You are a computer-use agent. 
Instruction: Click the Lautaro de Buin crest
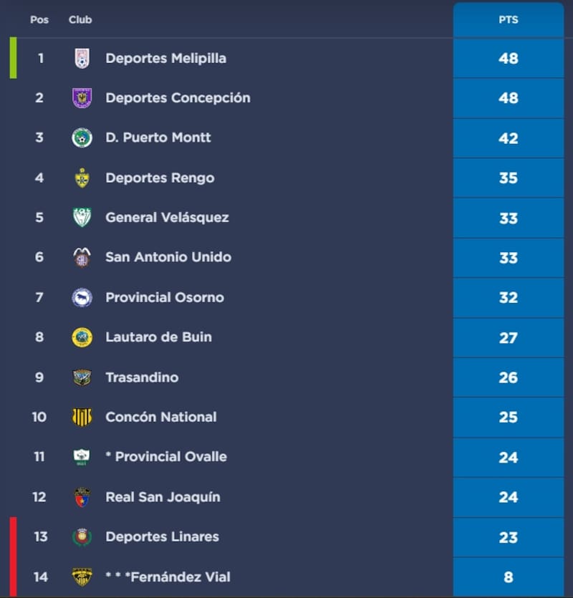(82, 337)
